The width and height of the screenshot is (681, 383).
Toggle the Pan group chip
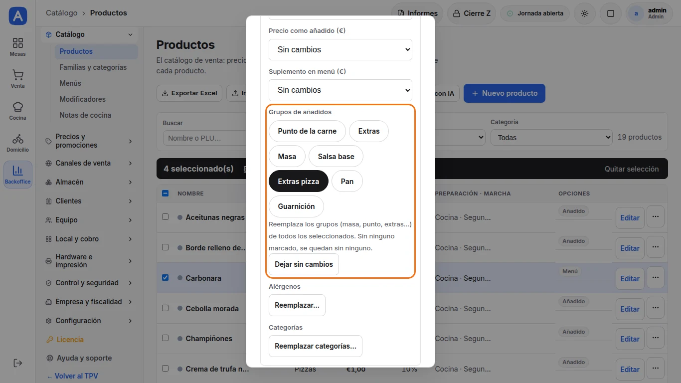[347, 181]
